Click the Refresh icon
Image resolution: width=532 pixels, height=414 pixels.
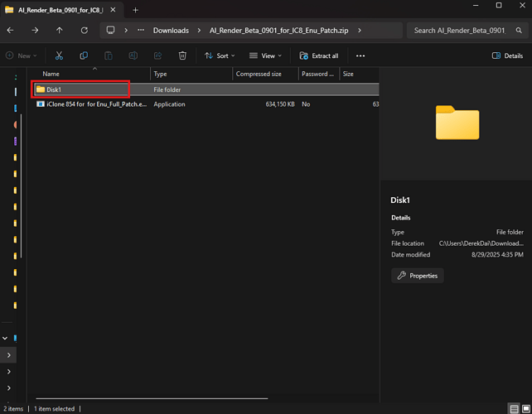click(85, 31)
